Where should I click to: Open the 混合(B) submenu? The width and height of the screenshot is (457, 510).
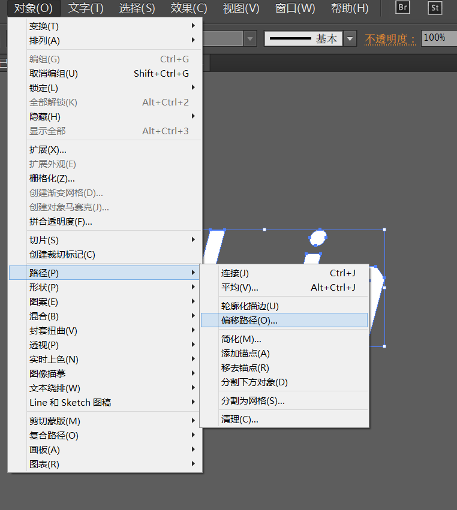pos(106,316)
